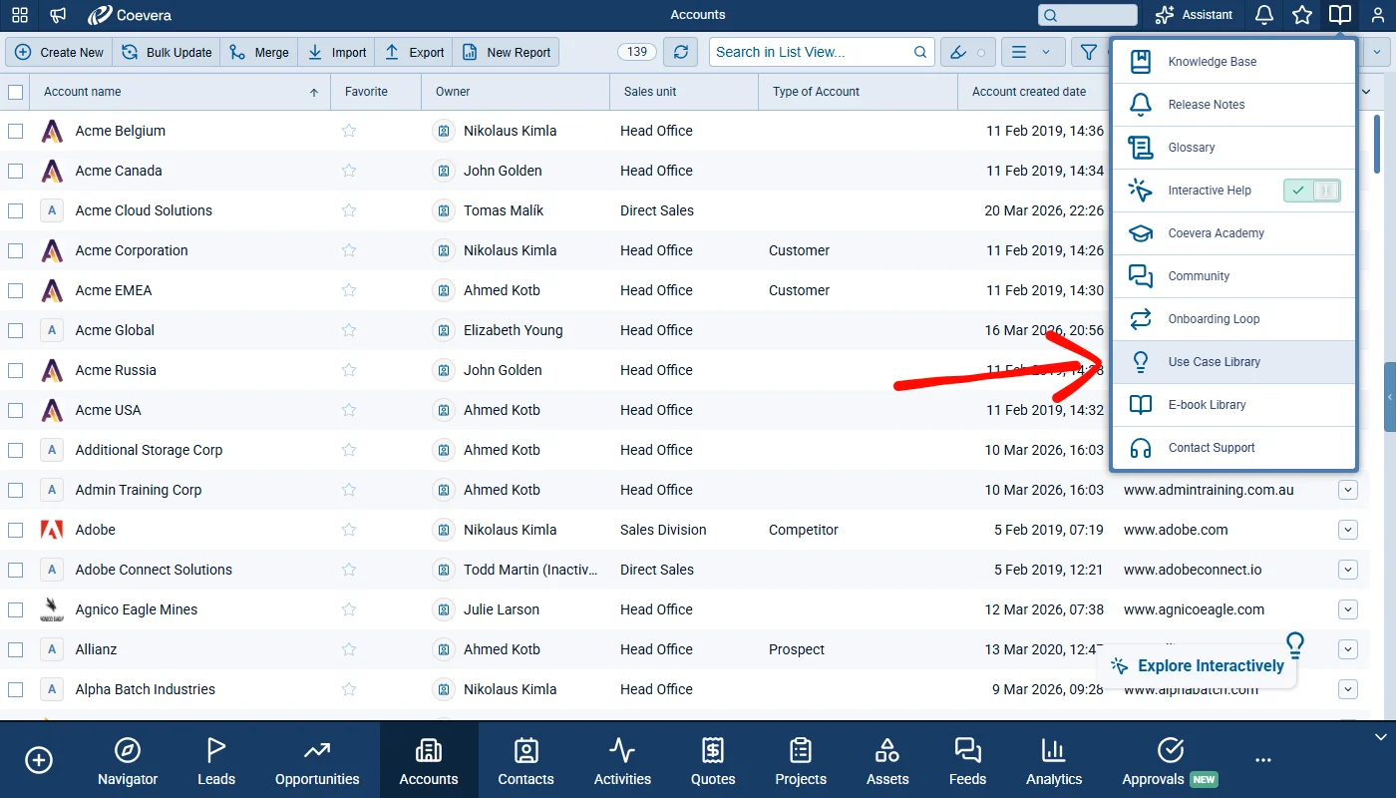Open the user profile icon
Screen dimensions: 1396x798
(1378, 15)
